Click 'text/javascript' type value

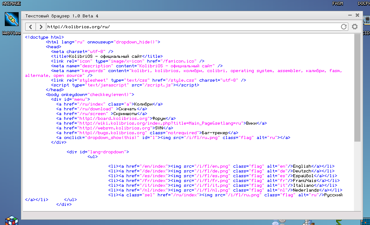tap(107, 85)
